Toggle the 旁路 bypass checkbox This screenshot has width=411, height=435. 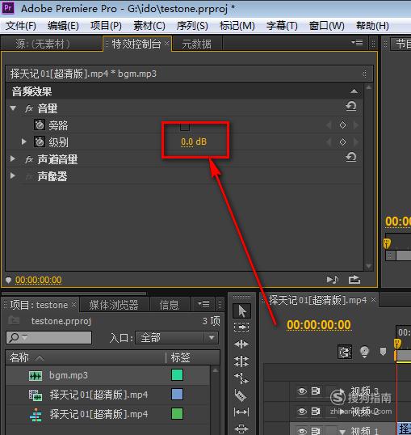click(x=185, y=126)
